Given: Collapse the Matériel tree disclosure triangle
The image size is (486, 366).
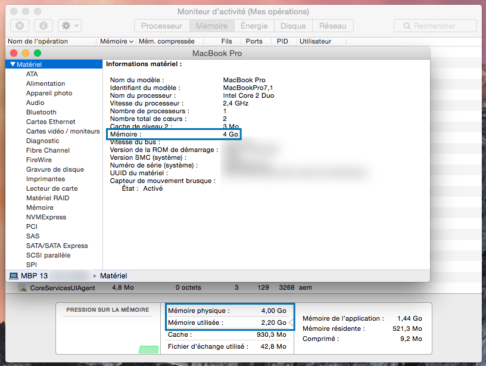Looking at the screenshot, I should coord(13,64).
